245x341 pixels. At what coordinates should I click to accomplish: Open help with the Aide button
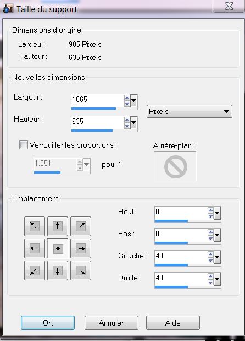click(173, 323)
